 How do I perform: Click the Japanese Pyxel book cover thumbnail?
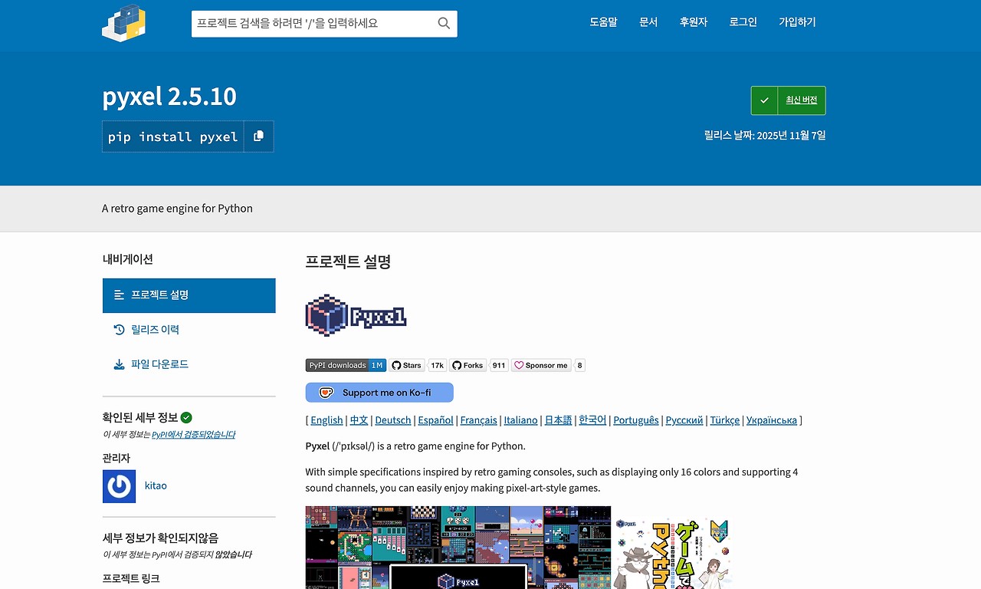click(x=673, y=548)
